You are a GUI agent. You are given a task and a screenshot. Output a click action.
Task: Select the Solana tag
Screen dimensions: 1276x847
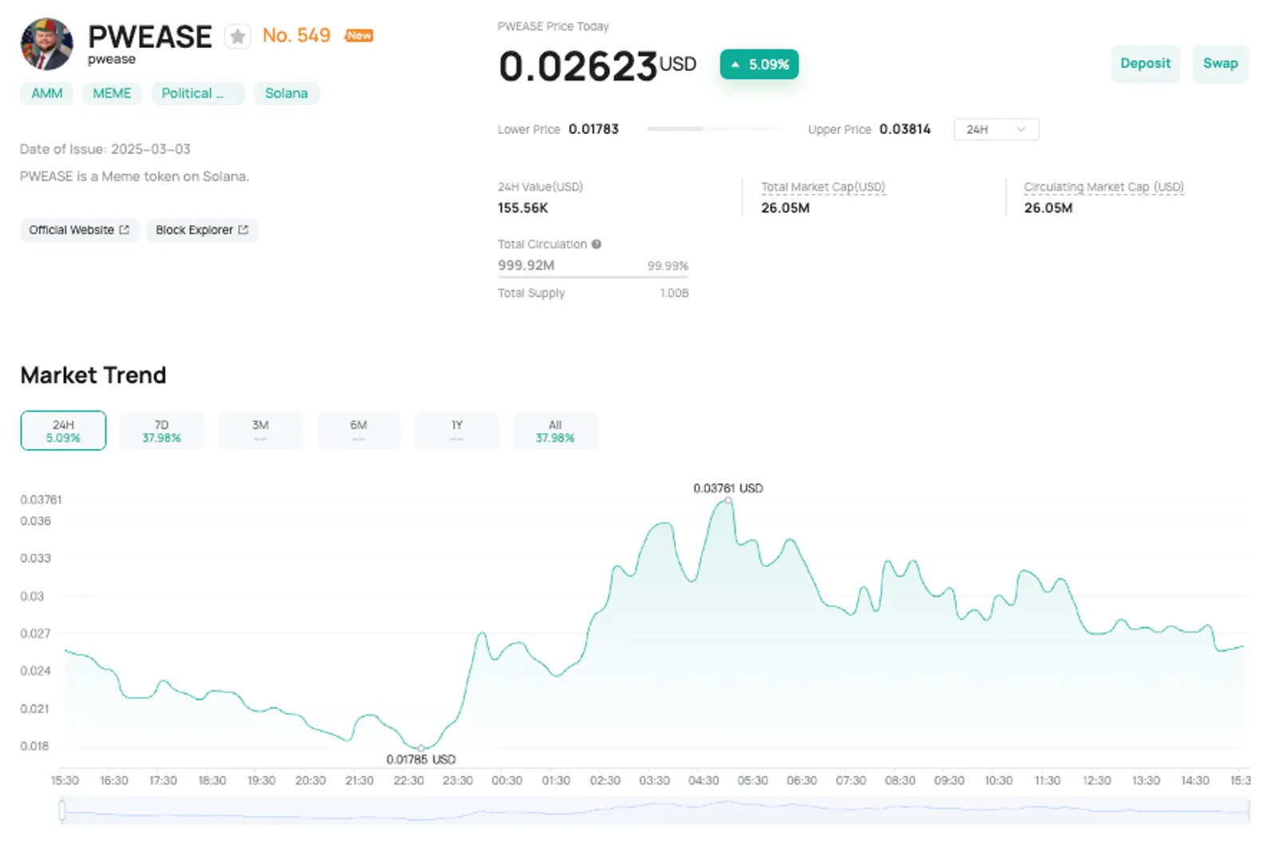[x=286, y=93]
